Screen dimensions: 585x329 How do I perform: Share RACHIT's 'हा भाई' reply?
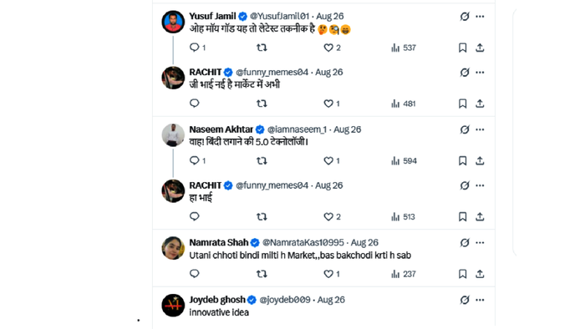tap(480, 217)
